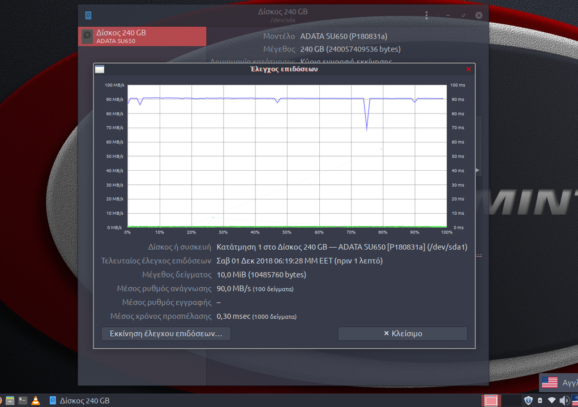Click the read-rate dip near 75% on graph
This screenshot has width=578, height=407.
pos(367,129)
